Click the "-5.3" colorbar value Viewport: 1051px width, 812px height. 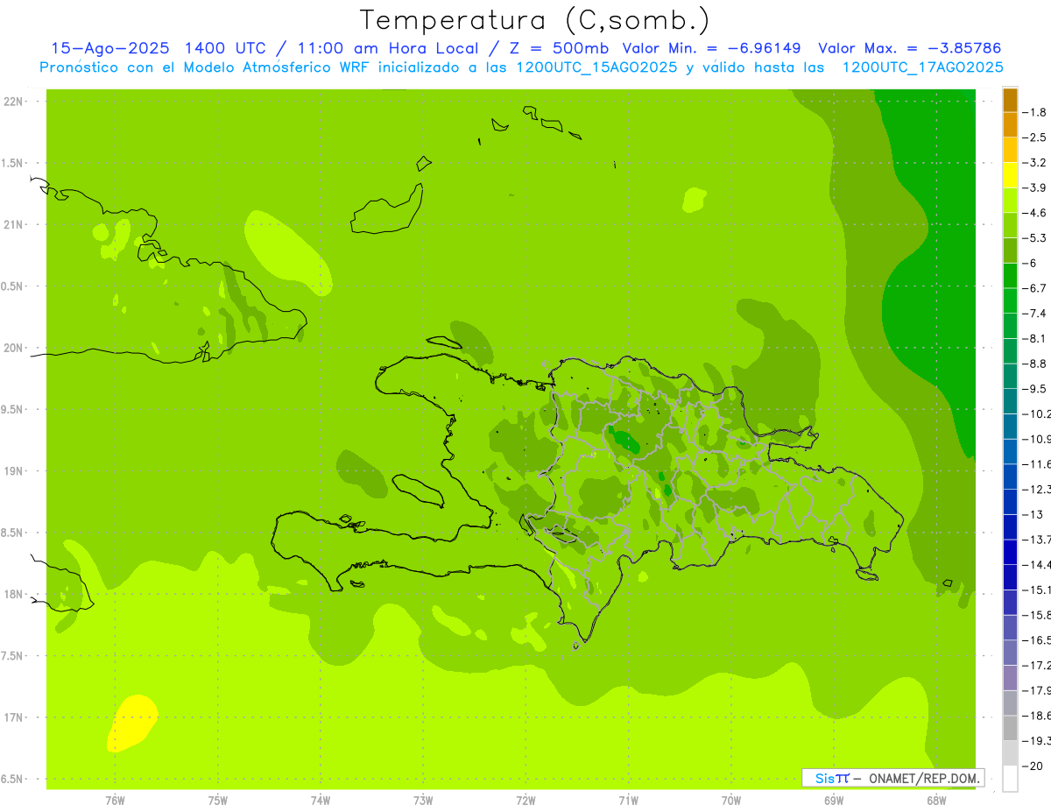coord(1035,238)
